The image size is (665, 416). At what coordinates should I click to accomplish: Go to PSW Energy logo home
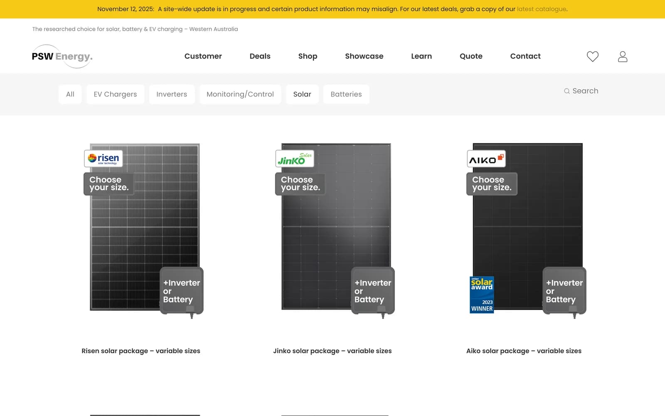(62, 56)
